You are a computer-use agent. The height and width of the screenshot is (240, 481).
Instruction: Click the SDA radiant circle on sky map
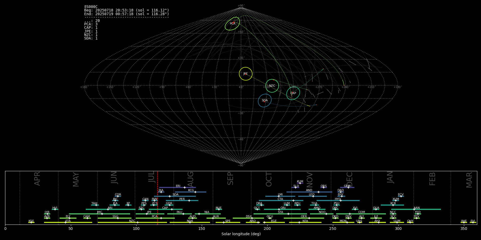pyautogui.click(x=265, y=101)
